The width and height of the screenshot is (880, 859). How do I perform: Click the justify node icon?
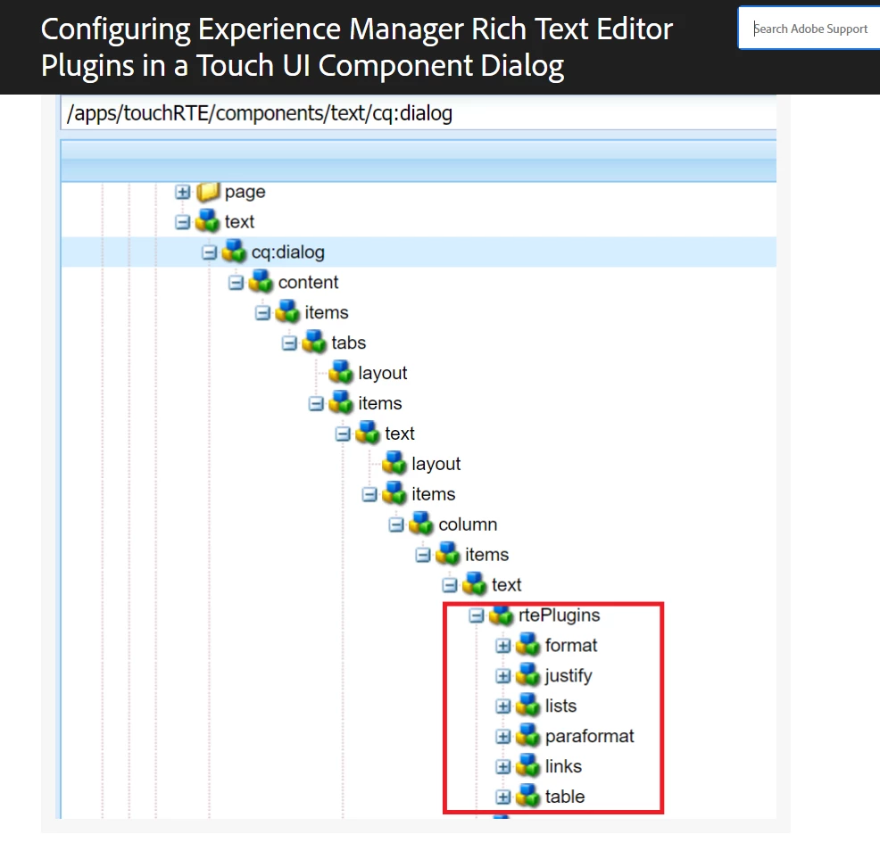click(528, 675)
